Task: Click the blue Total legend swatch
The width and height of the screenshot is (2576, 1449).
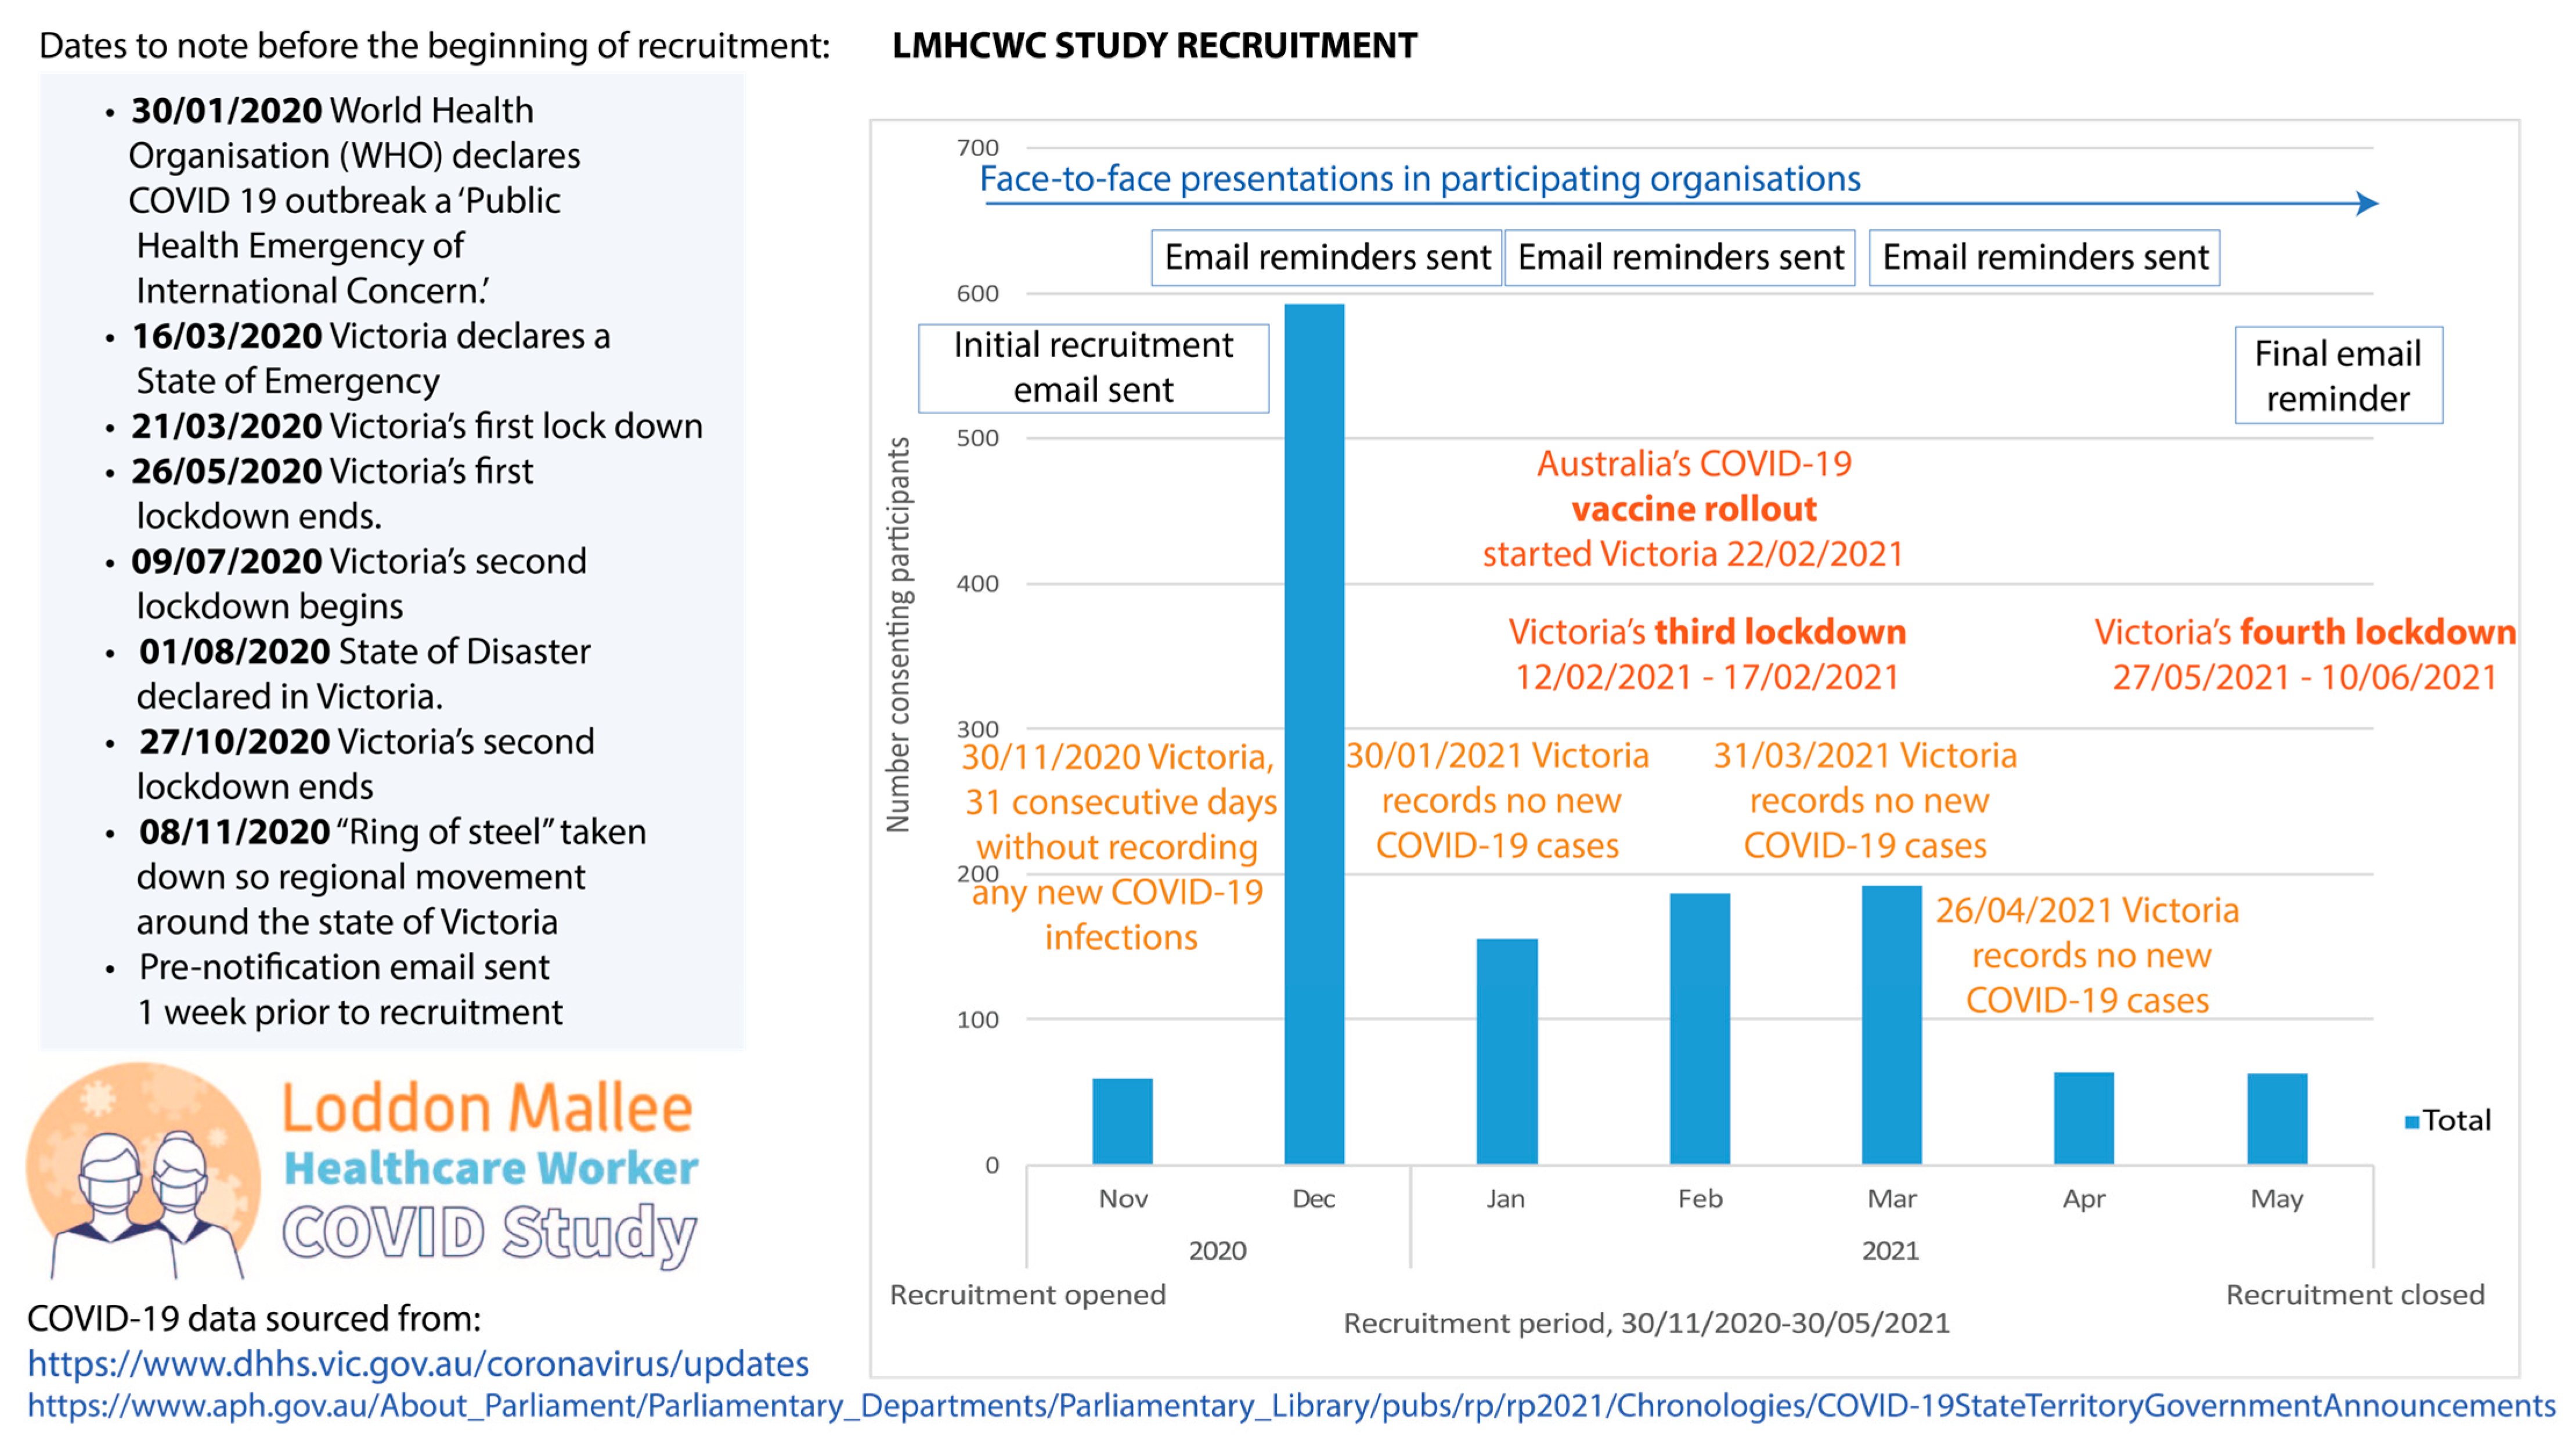Action: coord(2411,1122)
